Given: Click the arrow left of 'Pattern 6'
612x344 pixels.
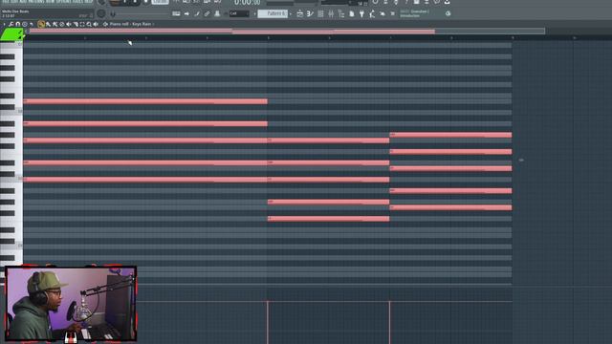Looking at the screenshot, I should pos(255,13).
